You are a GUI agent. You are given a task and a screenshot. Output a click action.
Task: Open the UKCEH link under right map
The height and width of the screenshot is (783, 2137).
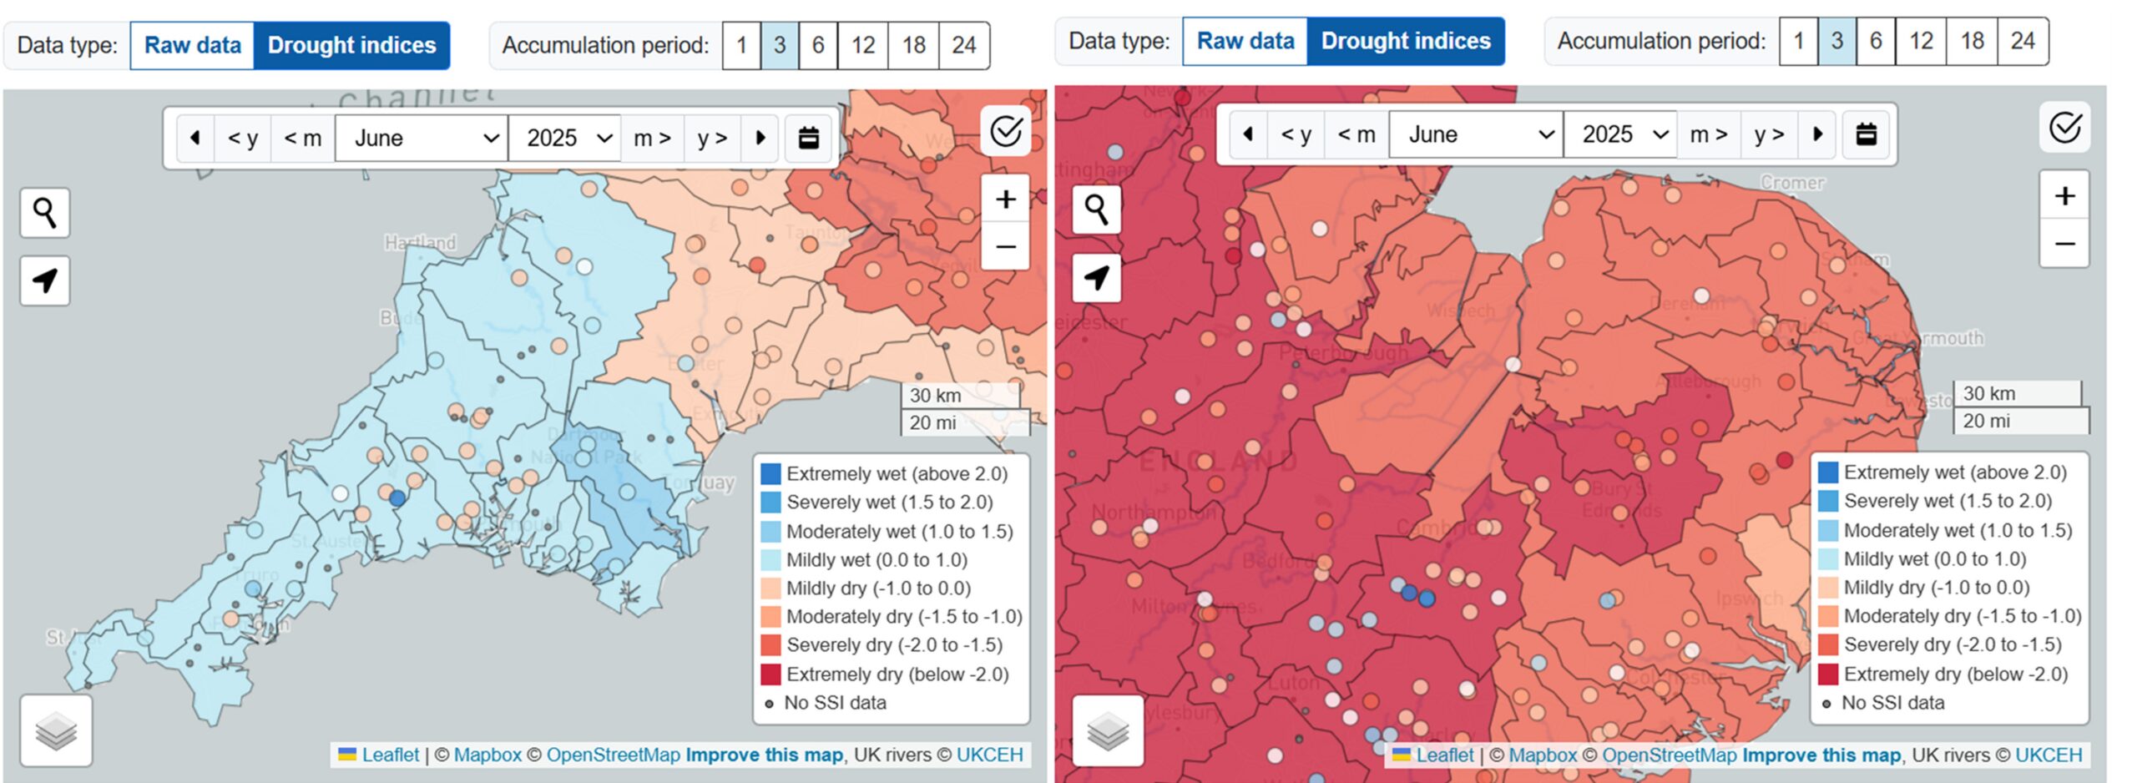[x=2048, y=755]
